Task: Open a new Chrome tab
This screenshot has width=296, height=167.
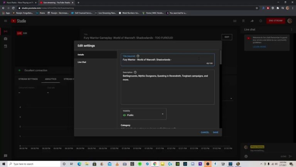Action: tap(78, 3)
